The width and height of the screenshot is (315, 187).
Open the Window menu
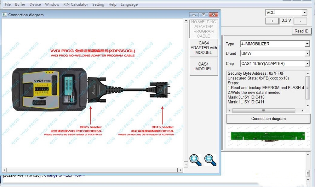(52, 4)
